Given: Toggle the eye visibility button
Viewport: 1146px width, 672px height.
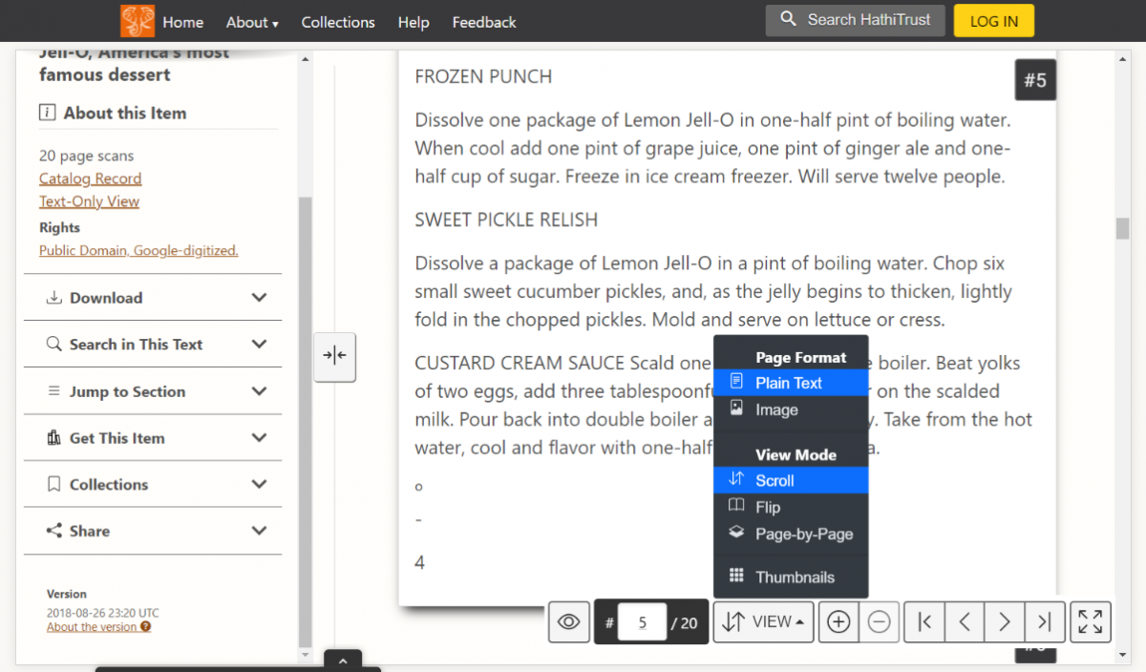Looking at the screenshot, I should 569,622.
